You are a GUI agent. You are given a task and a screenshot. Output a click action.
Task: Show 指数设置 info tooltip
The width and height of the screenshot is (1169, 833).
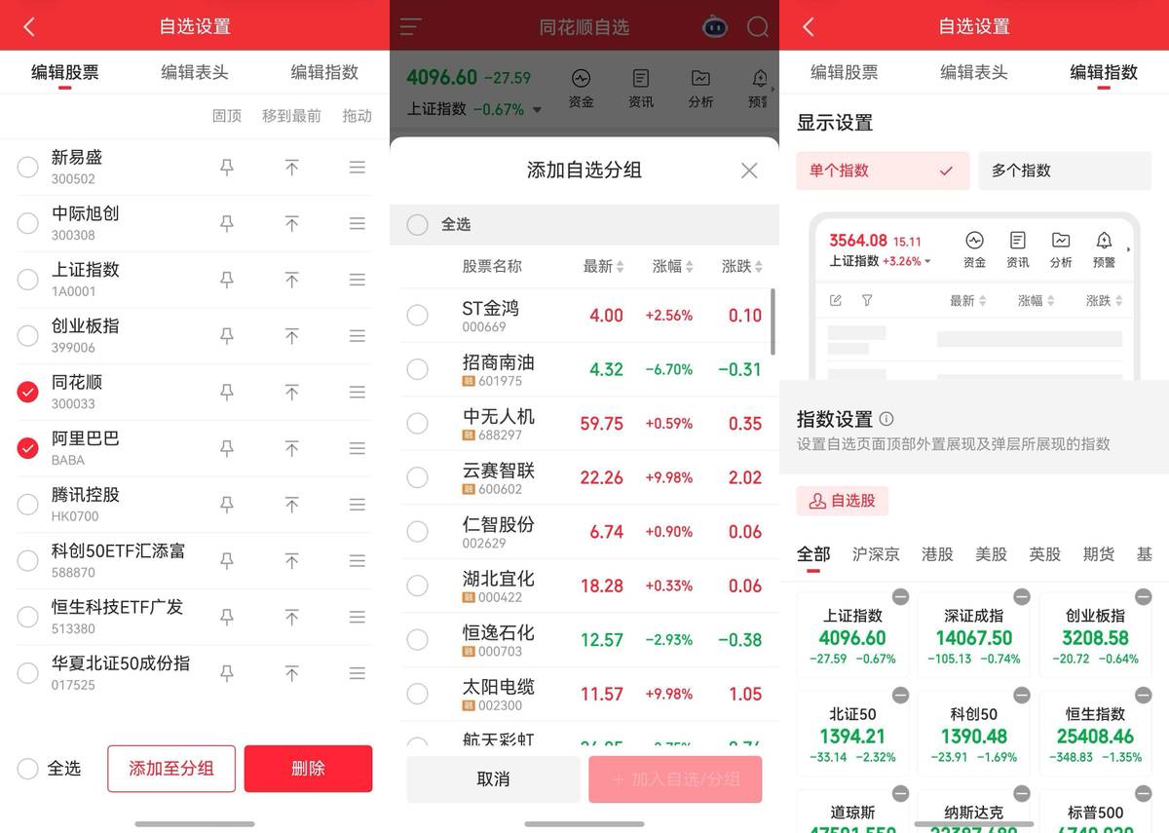[886, 419]
